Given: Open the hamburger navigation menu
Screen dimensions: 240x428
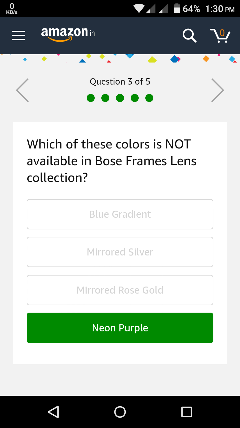Looking at the screenshot, I should click(19, 35).
